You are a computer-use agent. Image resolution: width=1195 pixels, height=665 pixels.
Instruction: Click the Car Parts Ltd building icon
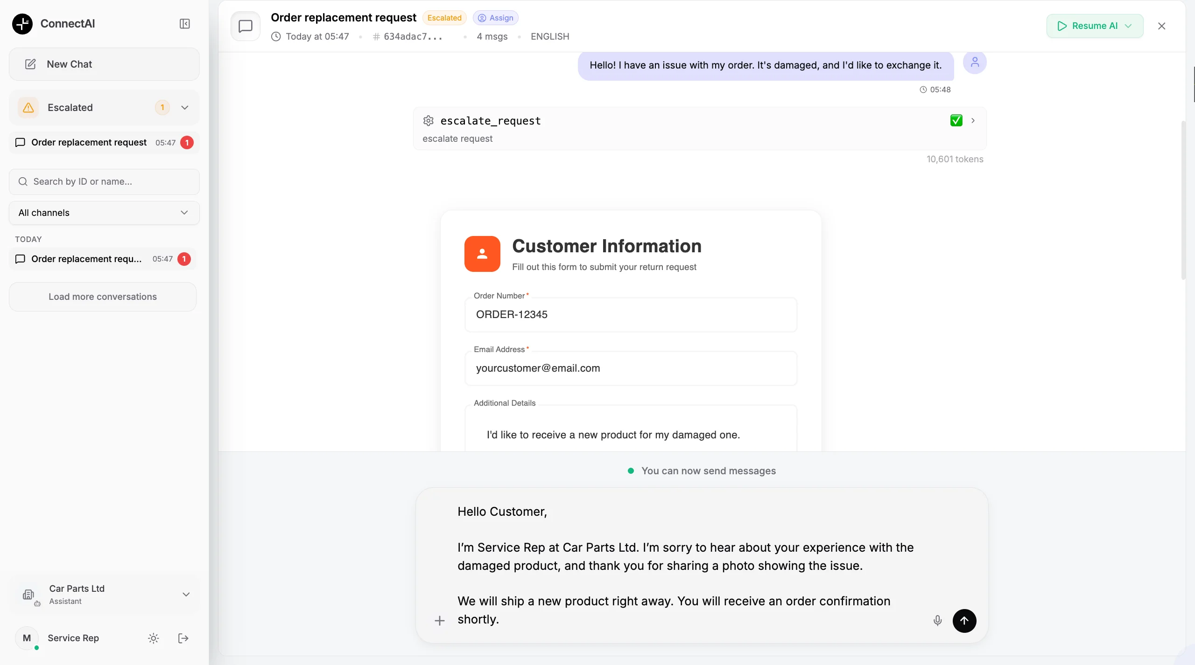tap(29, 595)
